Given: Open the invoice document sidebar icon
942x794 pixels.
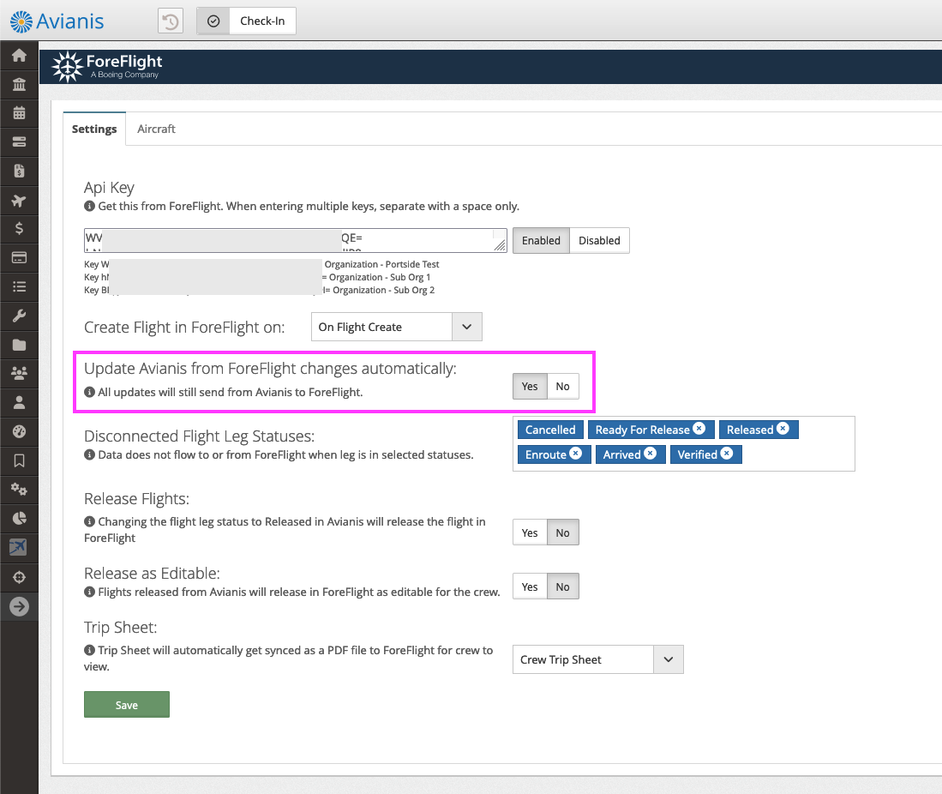Looking at the screenshot, I should tap(19, 171).
